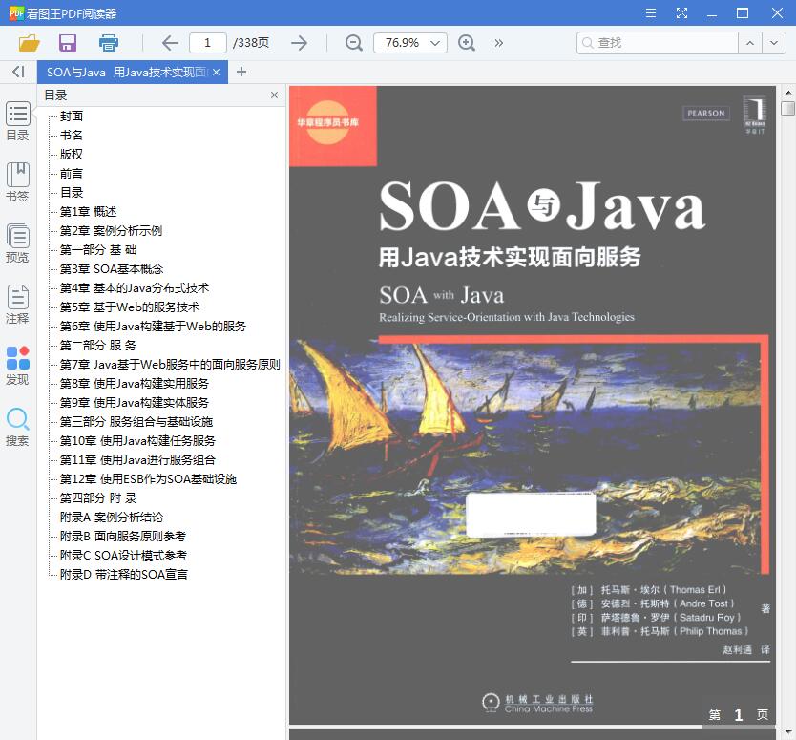Open the 目录 outline sidebar panel
Screen dimensions: 796x740
pyautogui.click(x=18, y=121)
